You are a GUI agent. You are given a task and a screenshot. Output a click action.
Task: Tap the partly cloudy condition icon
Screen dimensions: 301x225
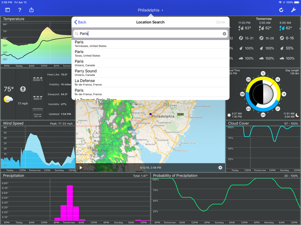coord(8,99)
